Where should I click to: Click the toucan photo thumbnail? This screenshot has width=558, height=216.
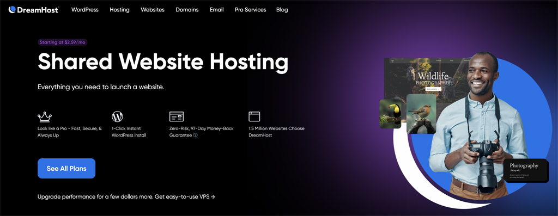[x=390, y=114]
